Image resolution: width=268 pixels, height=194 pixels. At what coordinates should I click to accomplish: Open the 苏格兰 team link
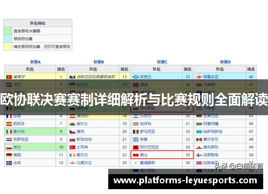[x=146, y=77]
